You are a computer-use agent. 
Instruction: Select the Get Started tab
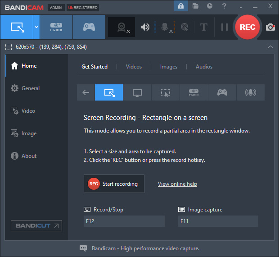tap(94, 67)
